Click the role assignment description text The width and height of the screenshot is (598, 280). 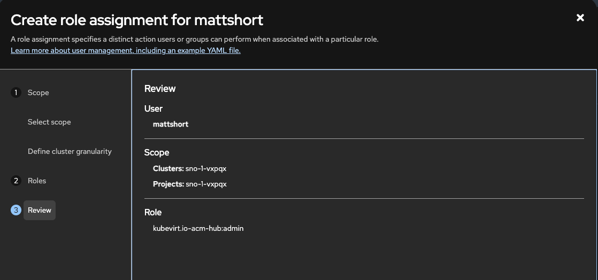click(x=195, y=39)
